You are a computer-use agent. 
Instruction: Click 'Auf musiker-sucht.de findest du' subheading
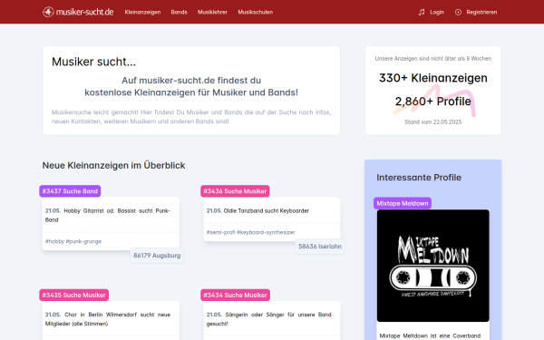coord(191,81)
